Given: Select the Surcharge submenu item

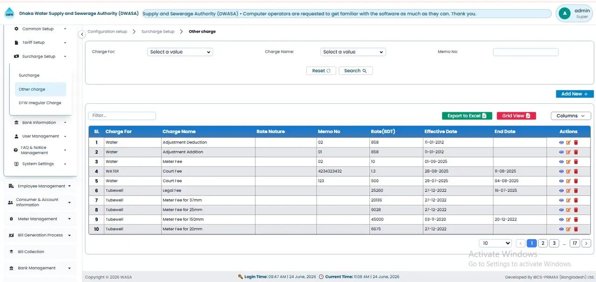Looking at the screenshot, I should [x=29, y=75].
